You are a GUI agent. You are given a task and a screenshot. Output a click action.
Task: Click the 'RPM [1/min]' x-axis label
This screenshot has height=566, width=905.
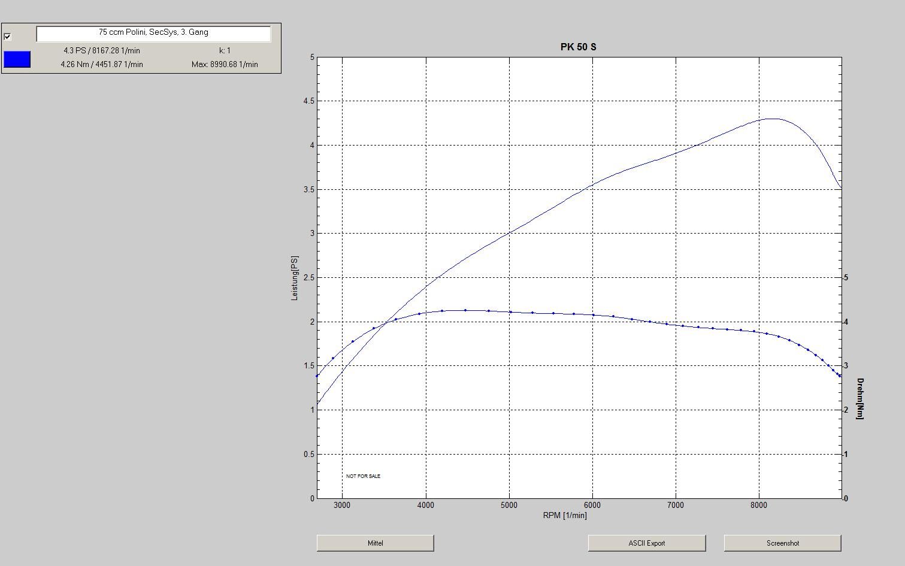(565, 515)
